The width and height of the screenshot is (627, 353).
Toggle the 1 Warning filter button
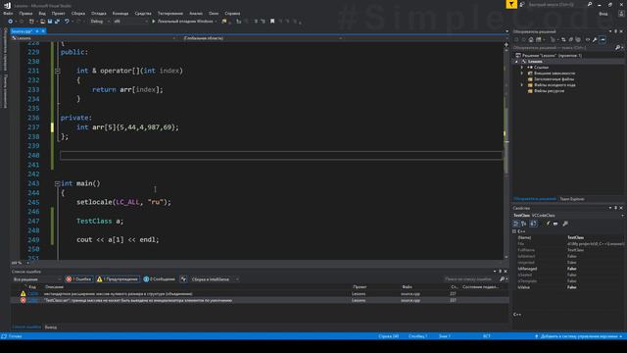click(x=118, y=278)
